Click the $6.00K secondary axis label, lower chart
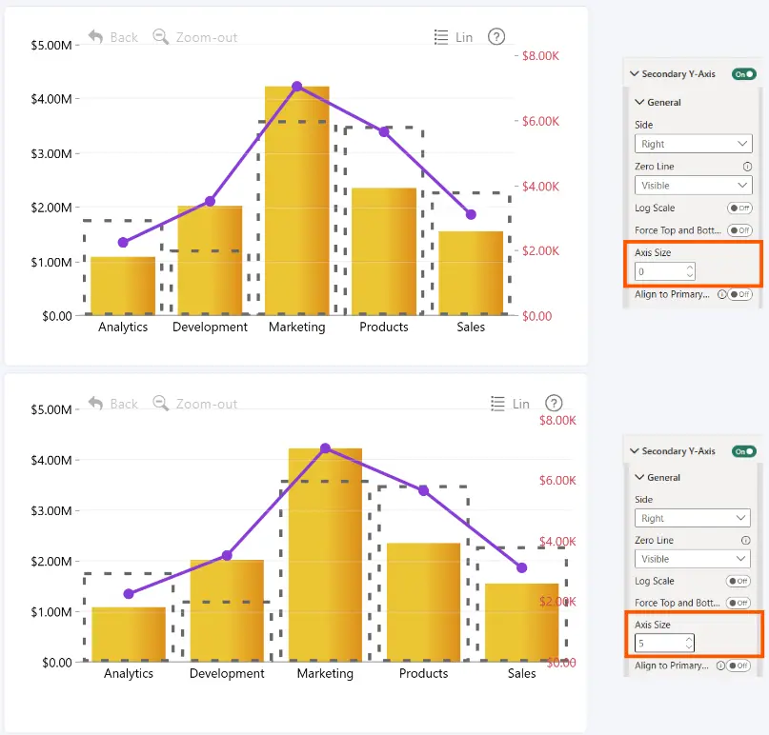 click(x=557, y=481)
